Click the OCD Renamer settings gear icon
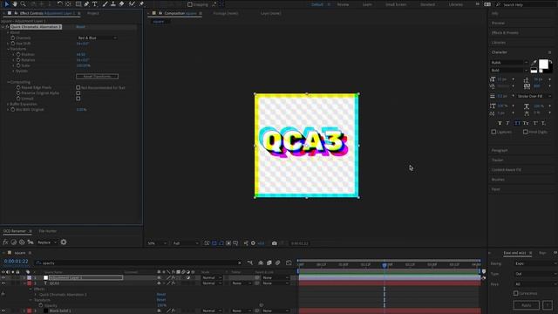This screenshot has width=558, height=314. click(64, 242)
